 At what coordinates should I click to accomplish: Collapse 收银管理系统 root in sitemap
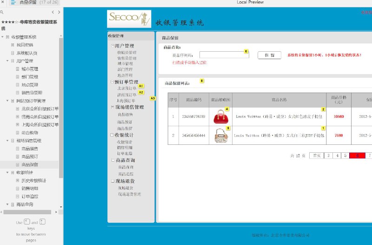tap(2, 37)
